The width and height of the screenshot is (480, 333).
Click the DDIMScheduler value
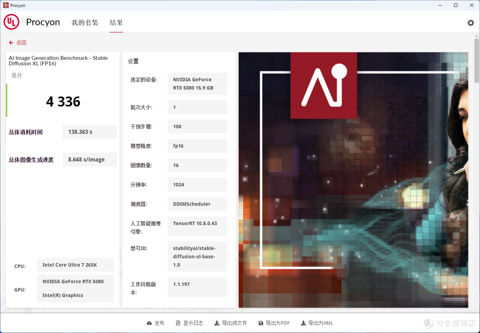[x=197, y=204]
